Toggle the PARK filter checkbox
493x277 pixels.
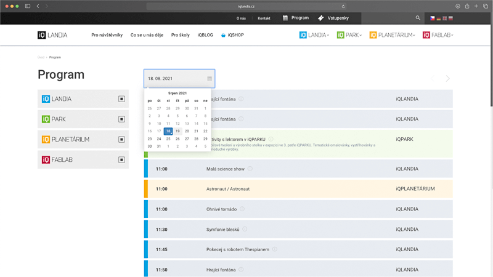pyautogui.click(x=121, y=119)
